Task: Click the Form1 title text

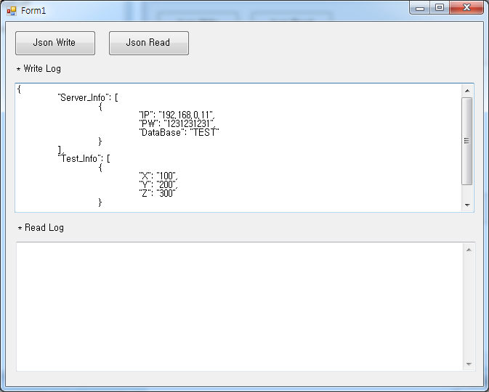Action: (33, 11)
